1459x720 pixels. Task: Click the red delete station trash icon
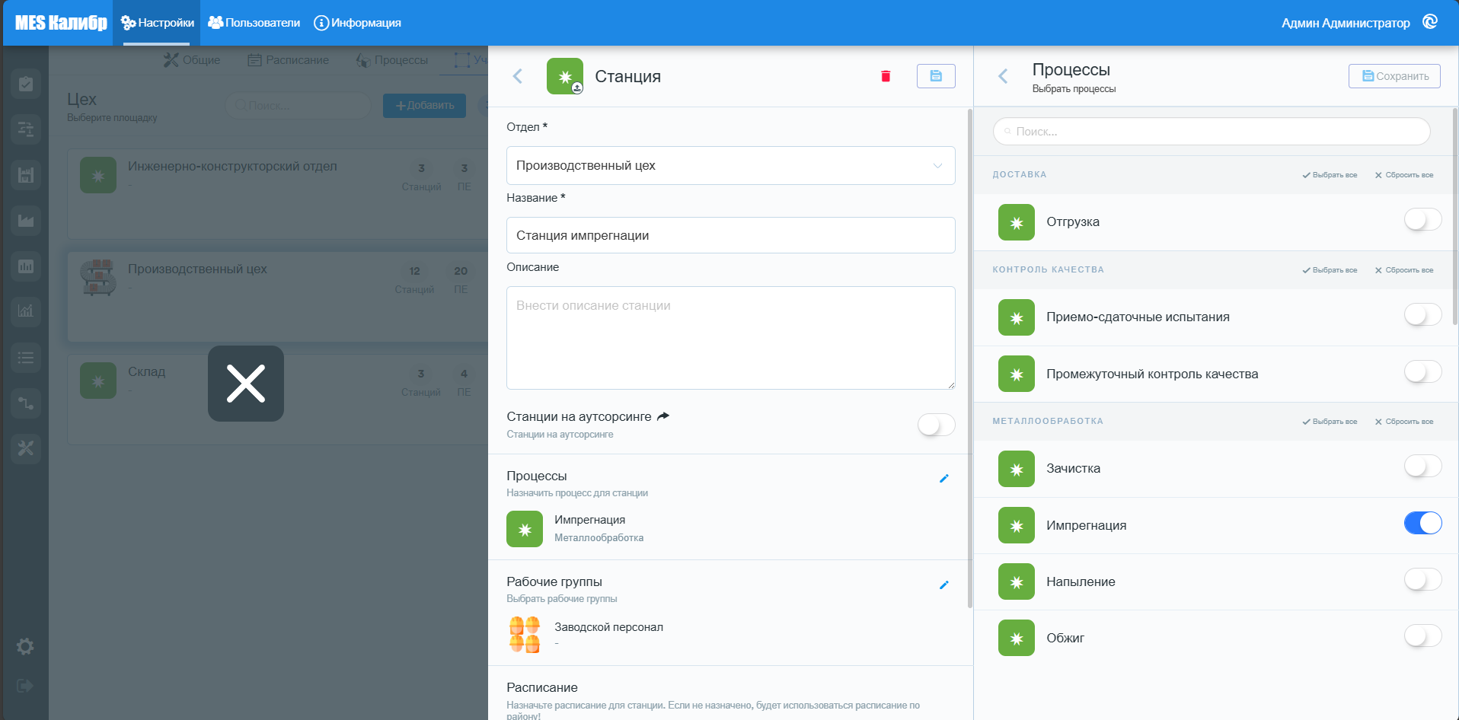click(885, 76)
